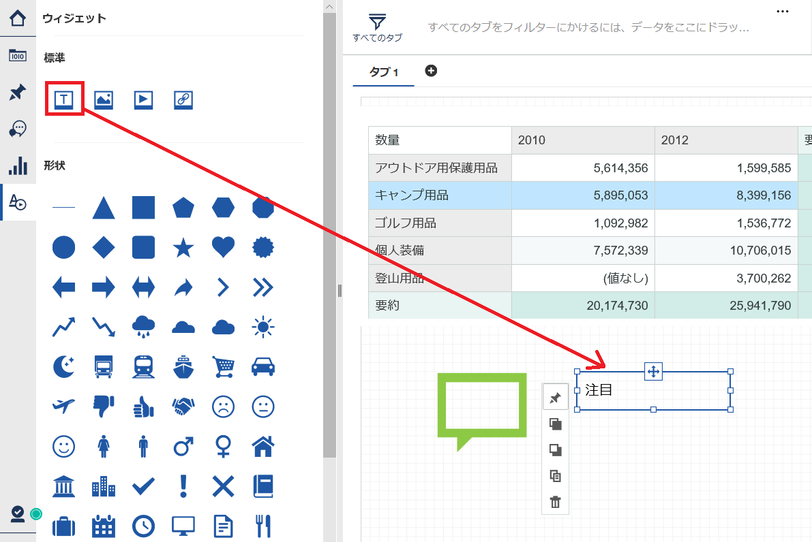
Task: Choose the sad face shape
Action: click(223, 406)
